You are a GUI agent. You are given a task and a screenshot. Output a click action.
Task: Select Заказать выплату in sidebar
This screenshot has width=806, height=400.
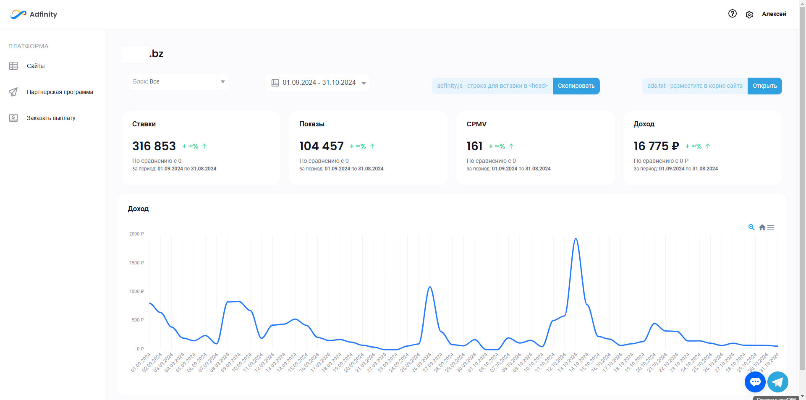coord(51,118)
